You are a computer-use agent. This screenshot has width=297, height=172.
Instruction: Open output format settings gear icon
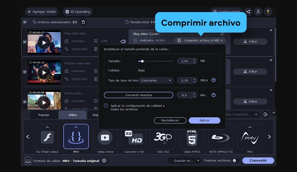click(x=104, y=161)
